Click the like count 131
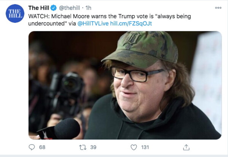Screen dimensions: 228x157 tap(145, 147)
